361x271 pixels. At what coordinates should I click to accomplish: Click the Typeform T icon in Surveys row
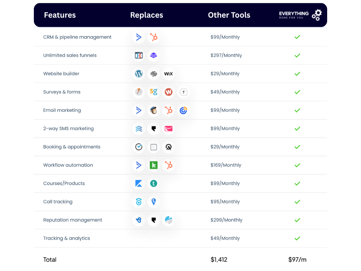click(x=183, y=92)
